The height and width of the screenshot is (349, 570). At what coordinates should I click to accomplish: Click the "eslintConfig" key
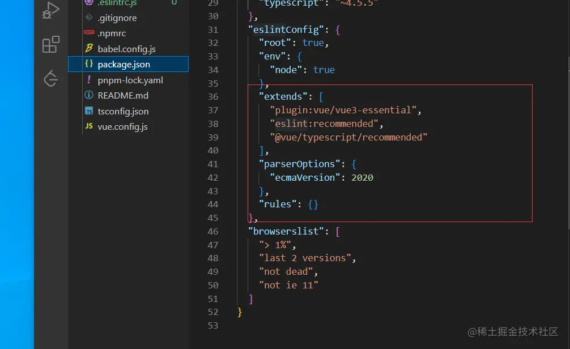(286, 29)
